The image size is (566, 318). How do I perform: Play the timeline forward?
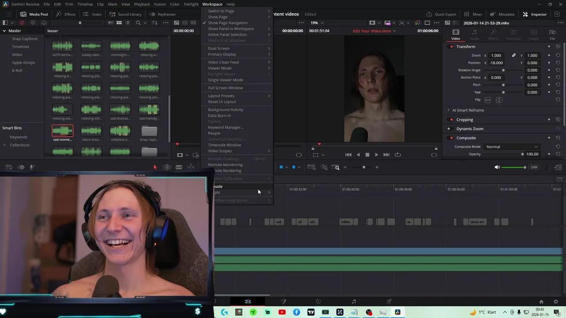[376, 155]
